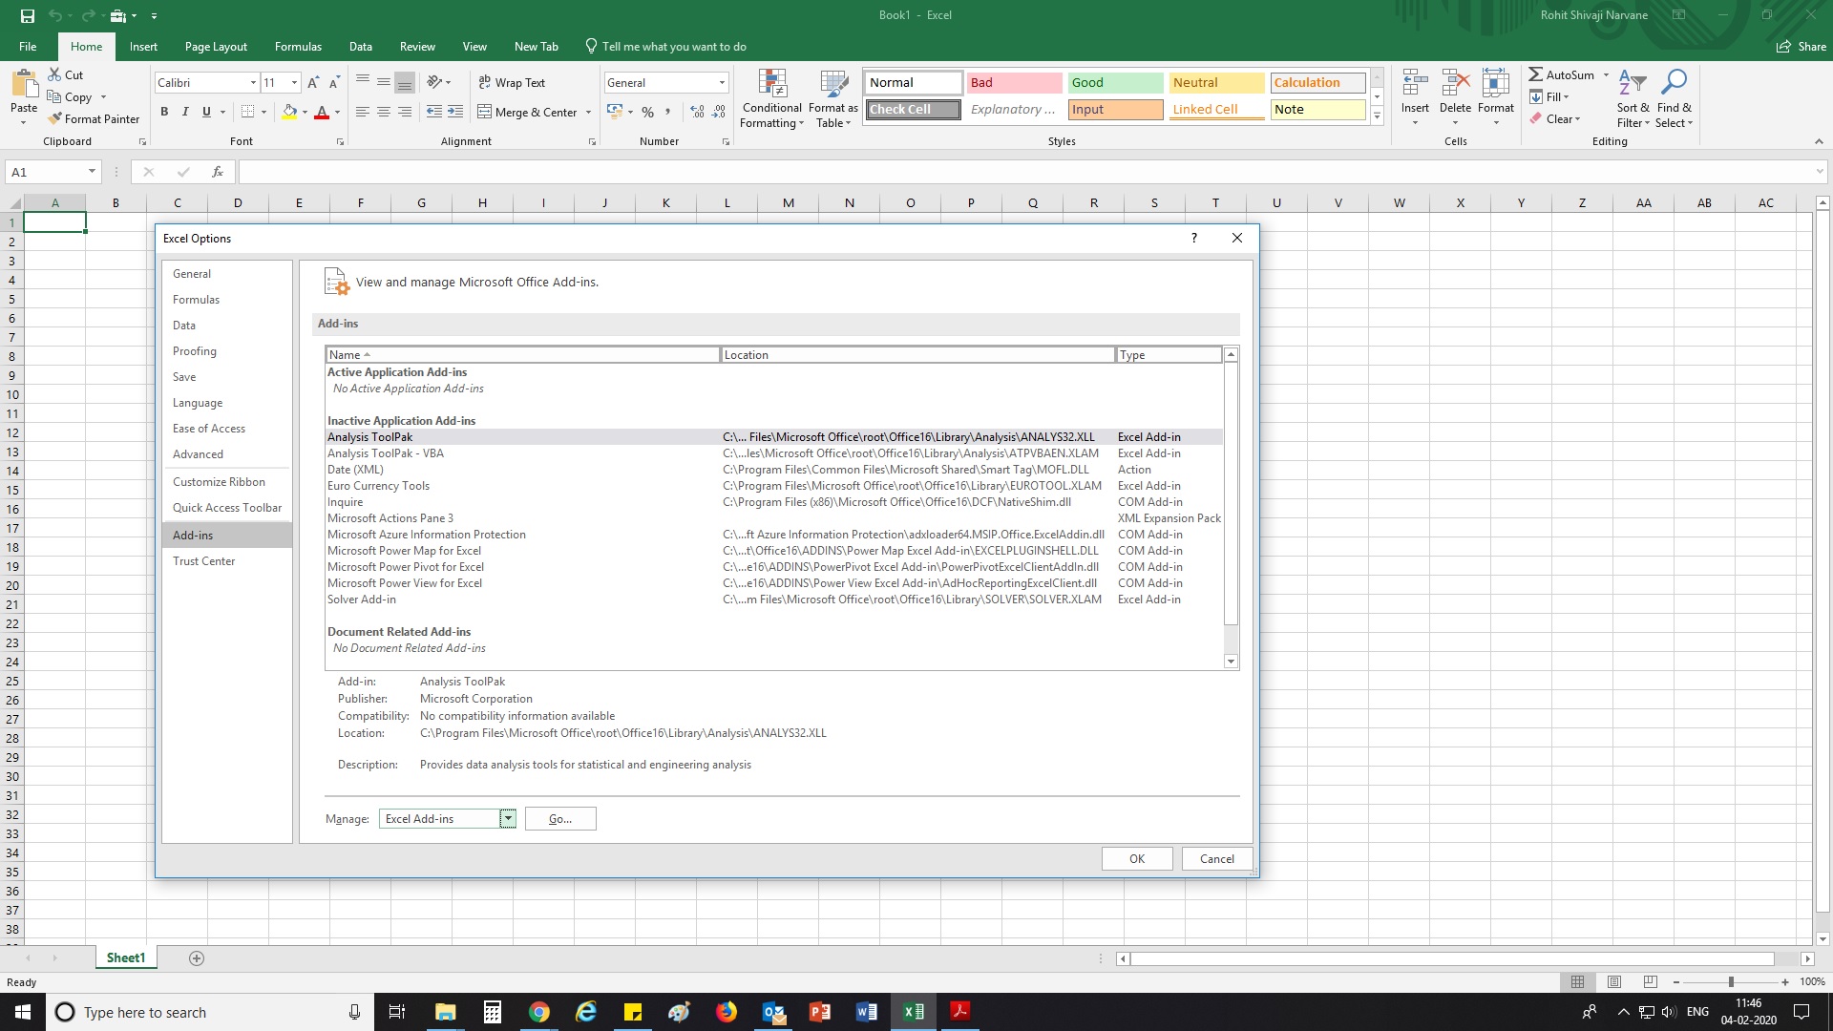1833x1031 pixels.
Task: Switch to Page Break Preview view
Action: coord(1651,981)
